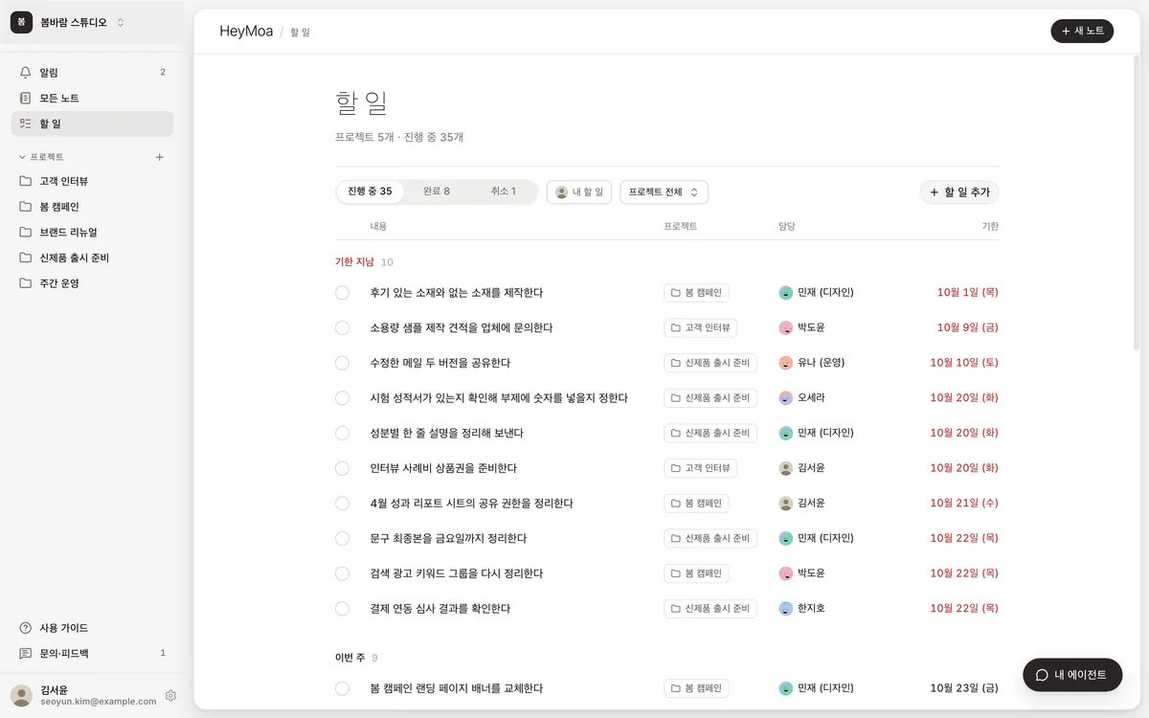Open the 모든 노트 notes icon
Screen dimensions: 1149x718
pyautogui.click(x=26, y=98)
